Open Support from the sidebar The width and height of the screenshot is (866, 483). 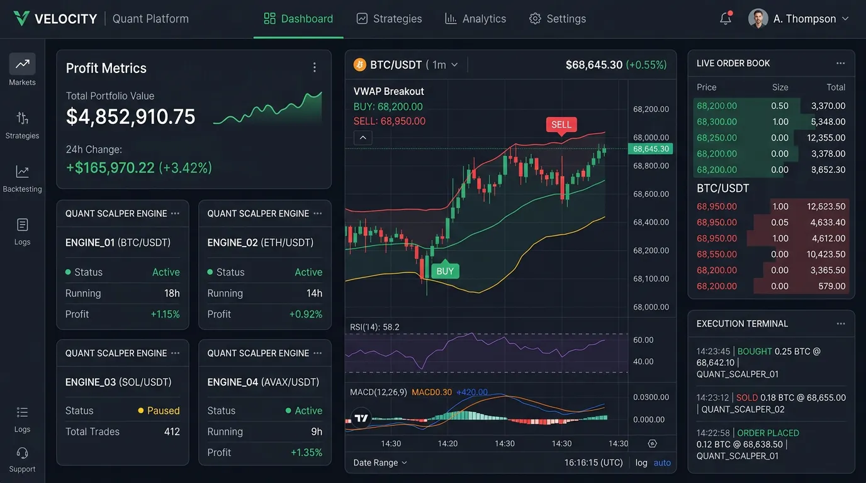pyautogui.click(x=22, y=460)
